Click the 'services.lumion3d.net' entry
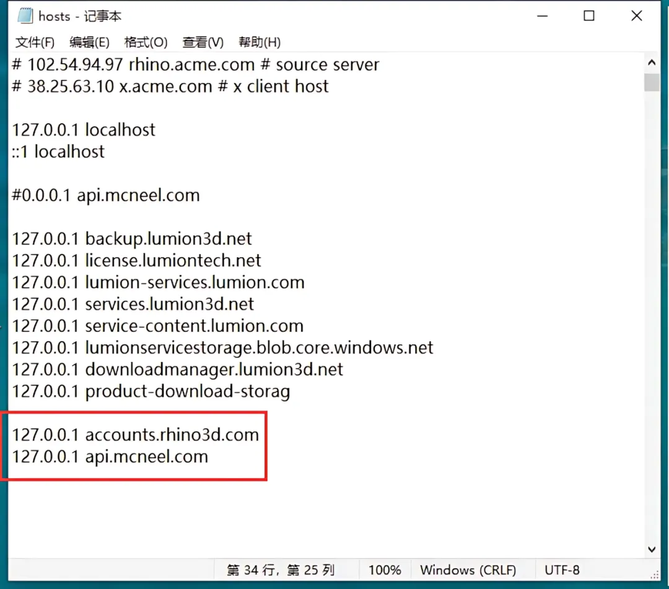The image size is (669, 589). (133, 304)
